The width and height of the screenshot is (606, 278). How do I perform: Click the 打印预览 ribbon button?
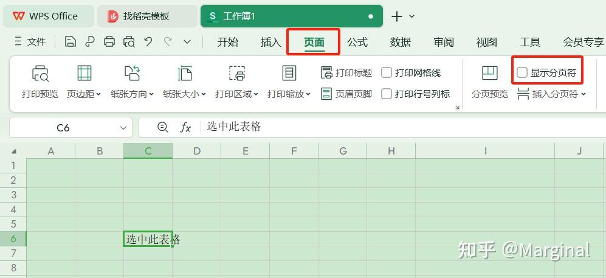pyautogui.click(x=40, y=82)
